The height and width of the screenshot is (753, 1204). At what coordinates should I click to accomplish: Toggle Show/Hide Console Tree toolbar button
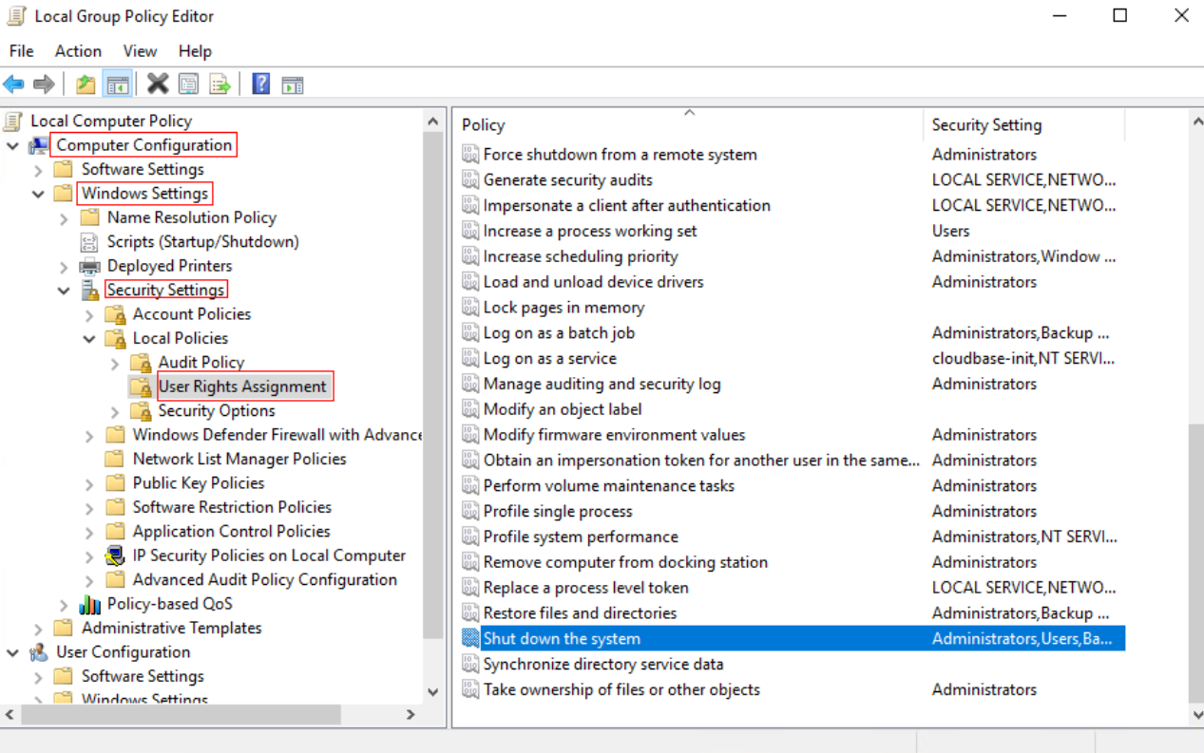click(x=117, y=85)
